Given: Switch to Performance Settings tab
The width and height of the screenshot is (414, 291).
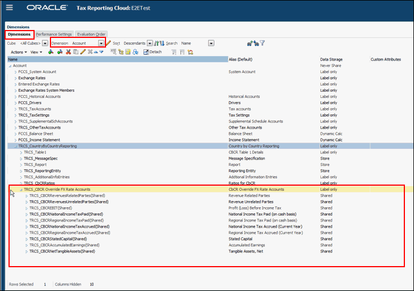Looking at the screenshot, I should pos(54,35).
